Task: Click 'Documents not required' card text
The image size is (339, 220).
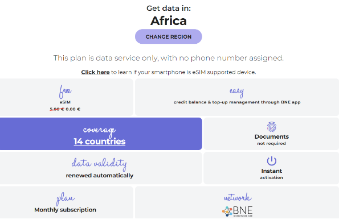Action: (272, 140)
